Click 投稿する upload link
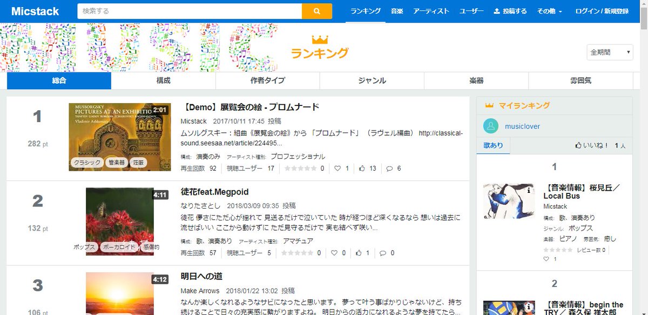Screen dimensions: 648x315 (x=510, y=11)
